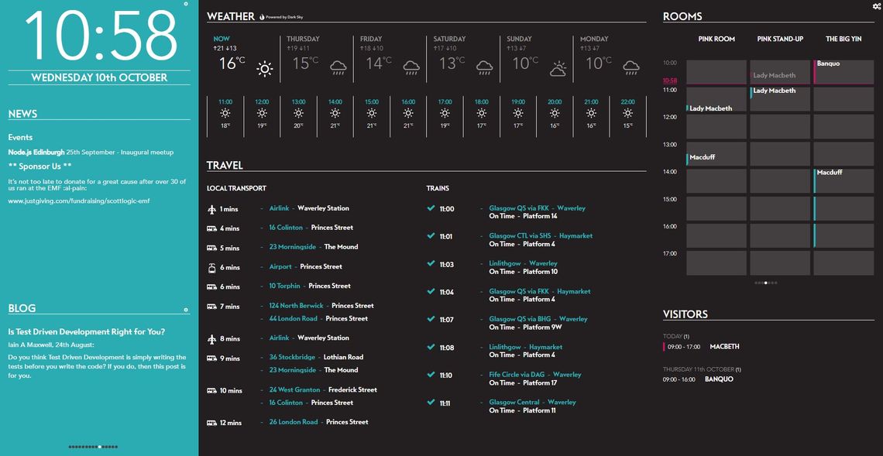Click the sun icon in NOW weather
This screenshot has height=456, width=883.
pos(265,69)
